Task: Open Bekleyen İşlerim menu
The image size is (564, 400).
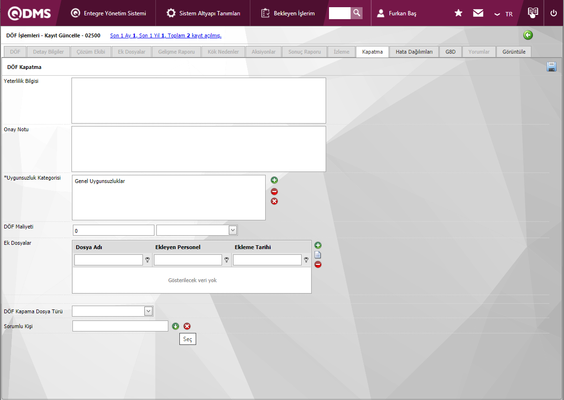Action: (x=288, y=13)
